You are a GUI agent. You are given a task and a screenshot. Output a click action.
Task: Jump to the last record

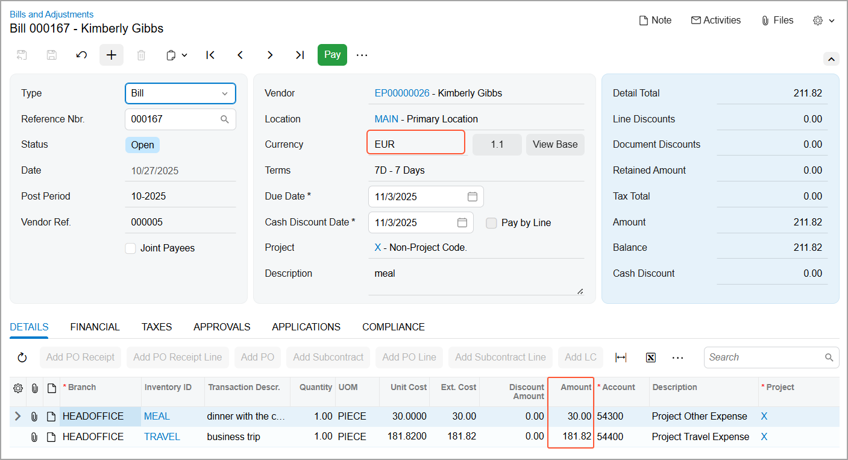(300, 55)
